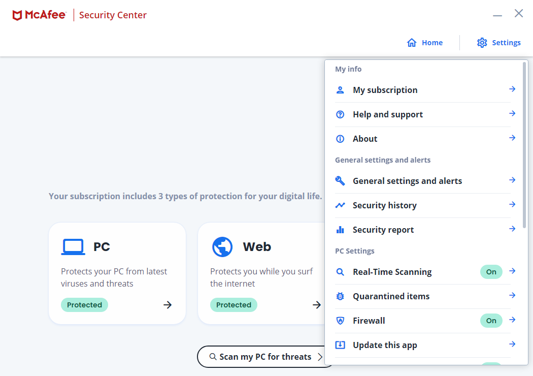Image resolution: width=533 pixels, height=376 pixels.
Task: Open PC protection card arrow
Action: click(x=168, y=305)
